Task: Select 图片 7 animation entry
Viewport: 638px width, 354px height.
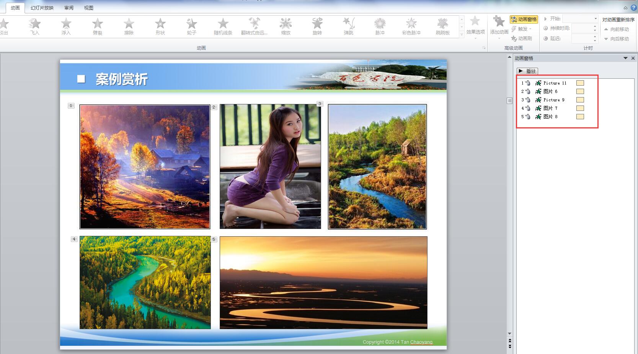Action: 552,108
